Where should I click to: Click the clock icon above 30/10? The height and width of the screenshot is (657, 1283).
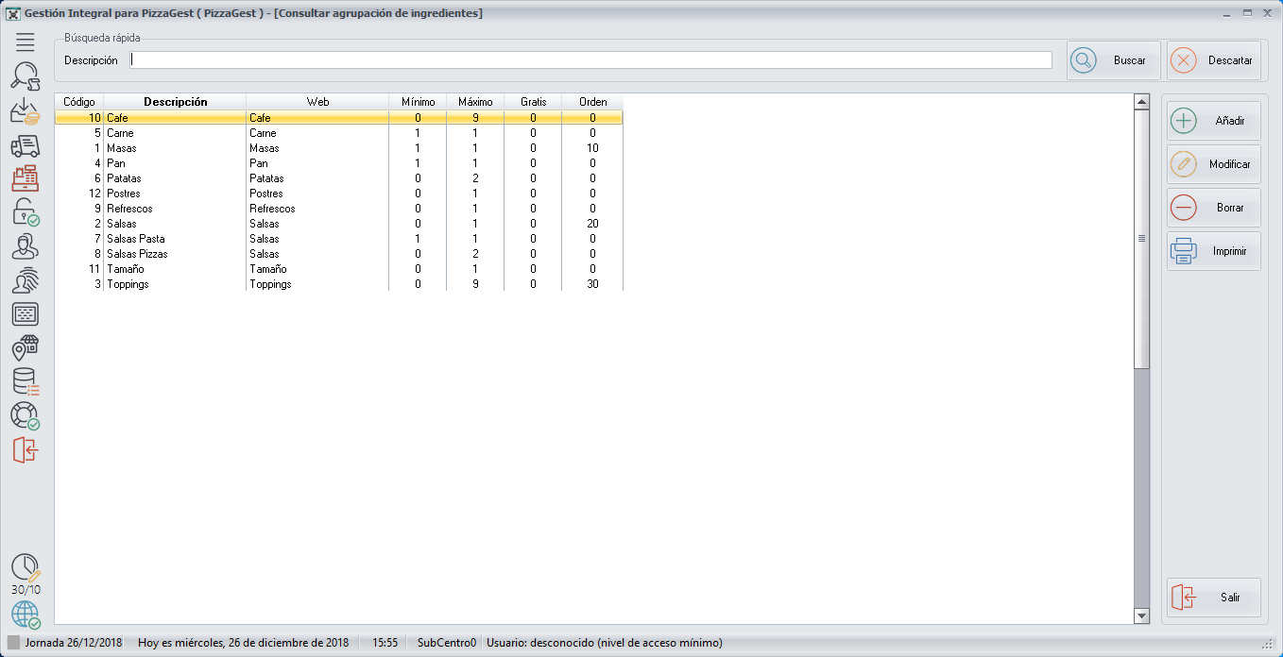[x=26, y=567]
